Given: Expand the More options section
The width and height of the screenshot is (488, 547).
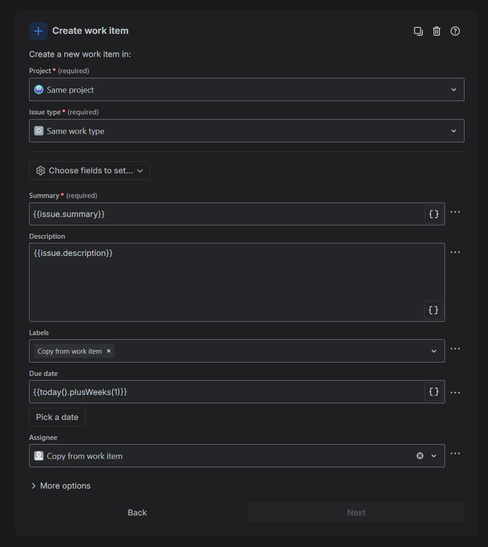Looking at the screenshot, I should pos(61,486).
